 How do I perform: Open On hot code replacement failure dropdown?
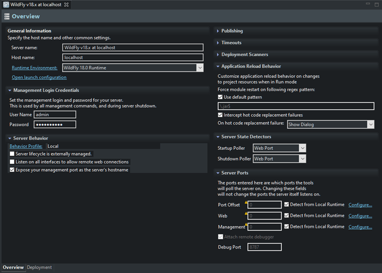coord(371,124)
